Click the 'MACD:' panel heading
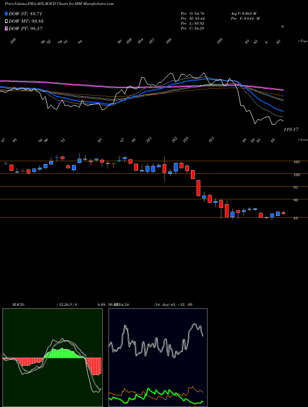The height and width of the screenshot is (407, 308). (x=18, y=305)
